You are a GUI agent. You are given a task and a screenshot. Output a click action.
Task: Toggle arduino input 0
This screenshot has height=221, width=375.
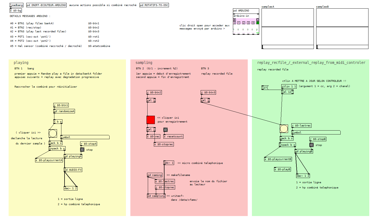click(234, 23)
